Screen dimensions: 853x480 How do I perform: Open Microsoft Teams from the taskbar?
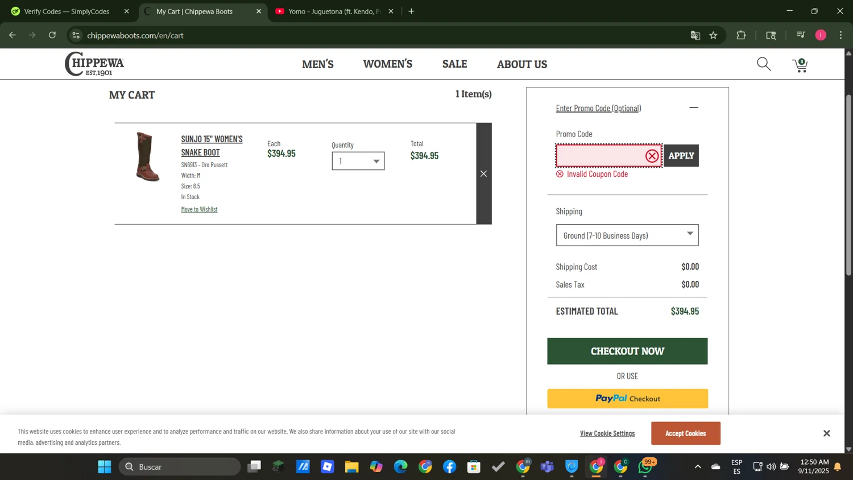[548, 467]
